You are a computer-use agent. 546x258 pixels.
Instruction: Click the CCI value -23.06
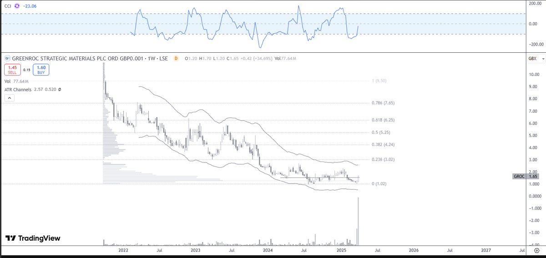tap(30, 6)
